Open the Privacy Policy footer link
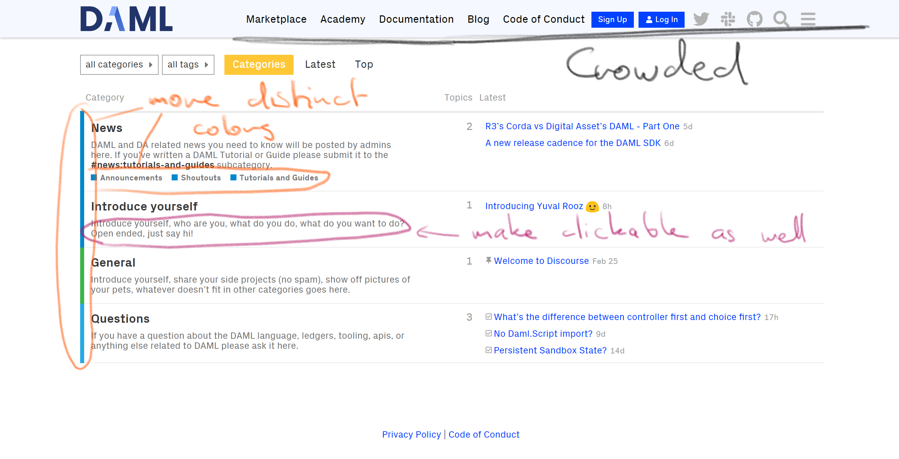 click(412, 434)
